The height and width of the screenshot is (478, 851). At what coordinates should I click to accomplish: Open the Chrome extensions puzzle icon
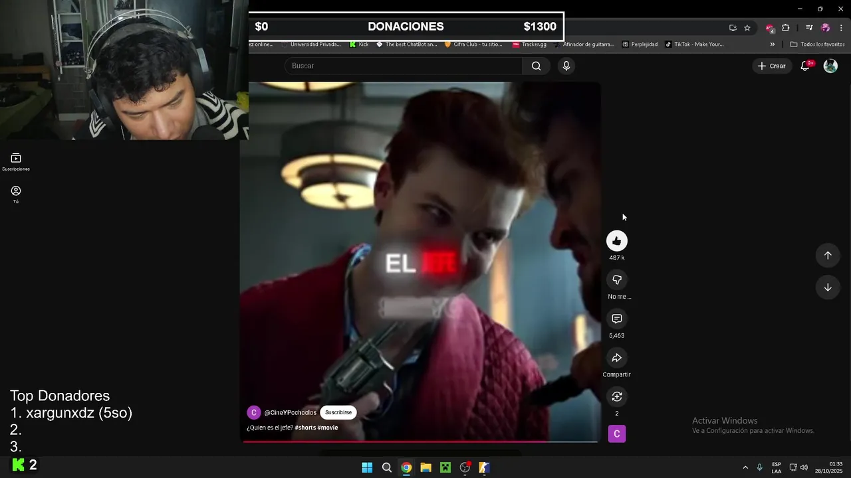[786, 28]
